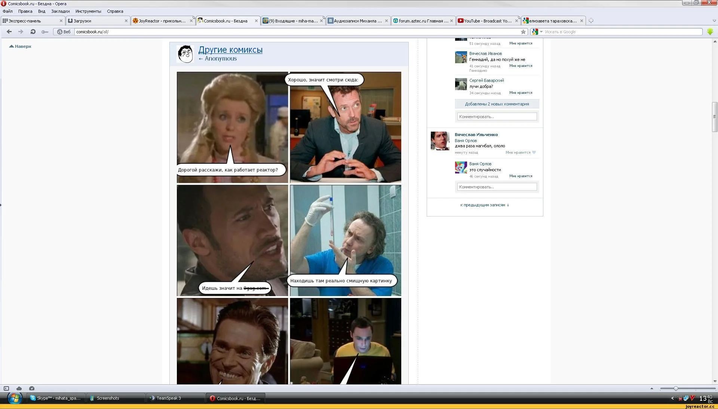Open Ваня Орлов commenter name with pony avatar

[x=480, y=164]
